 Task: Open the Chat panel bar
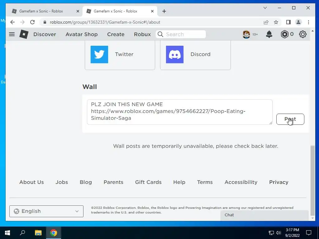264,215
